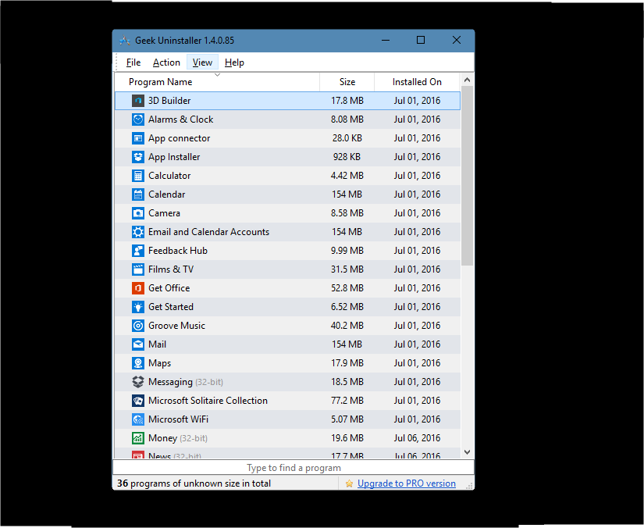This screenshot has width=644, height=528.
Task: Click the Get Started lightbulb icon
Action: pos(138,307)
